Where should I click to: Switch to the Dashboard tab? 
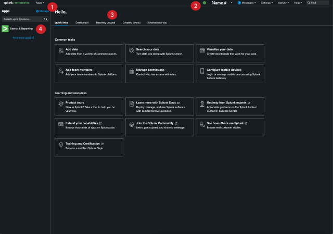(x=82, y=23)
